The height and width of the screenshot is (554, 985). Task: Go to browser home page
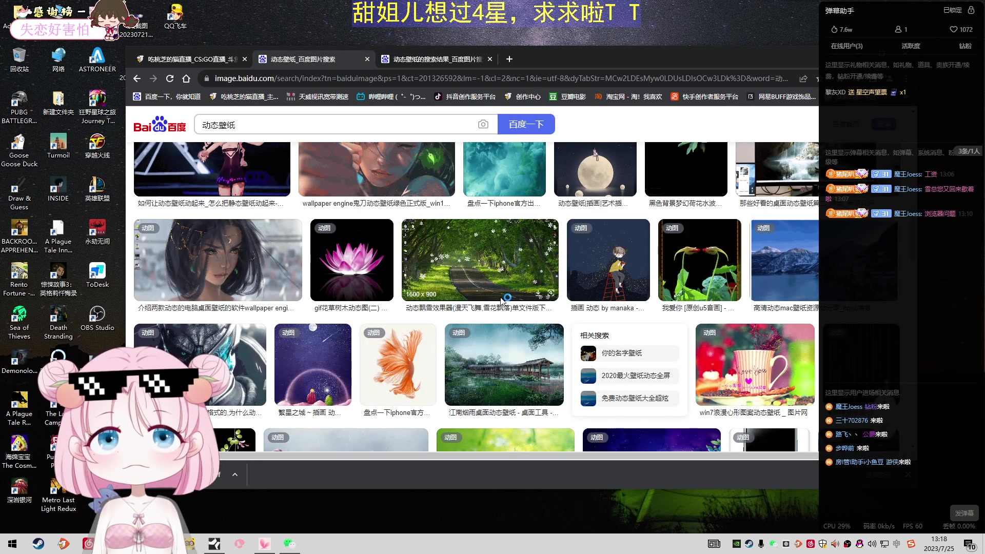click(186, 78)
